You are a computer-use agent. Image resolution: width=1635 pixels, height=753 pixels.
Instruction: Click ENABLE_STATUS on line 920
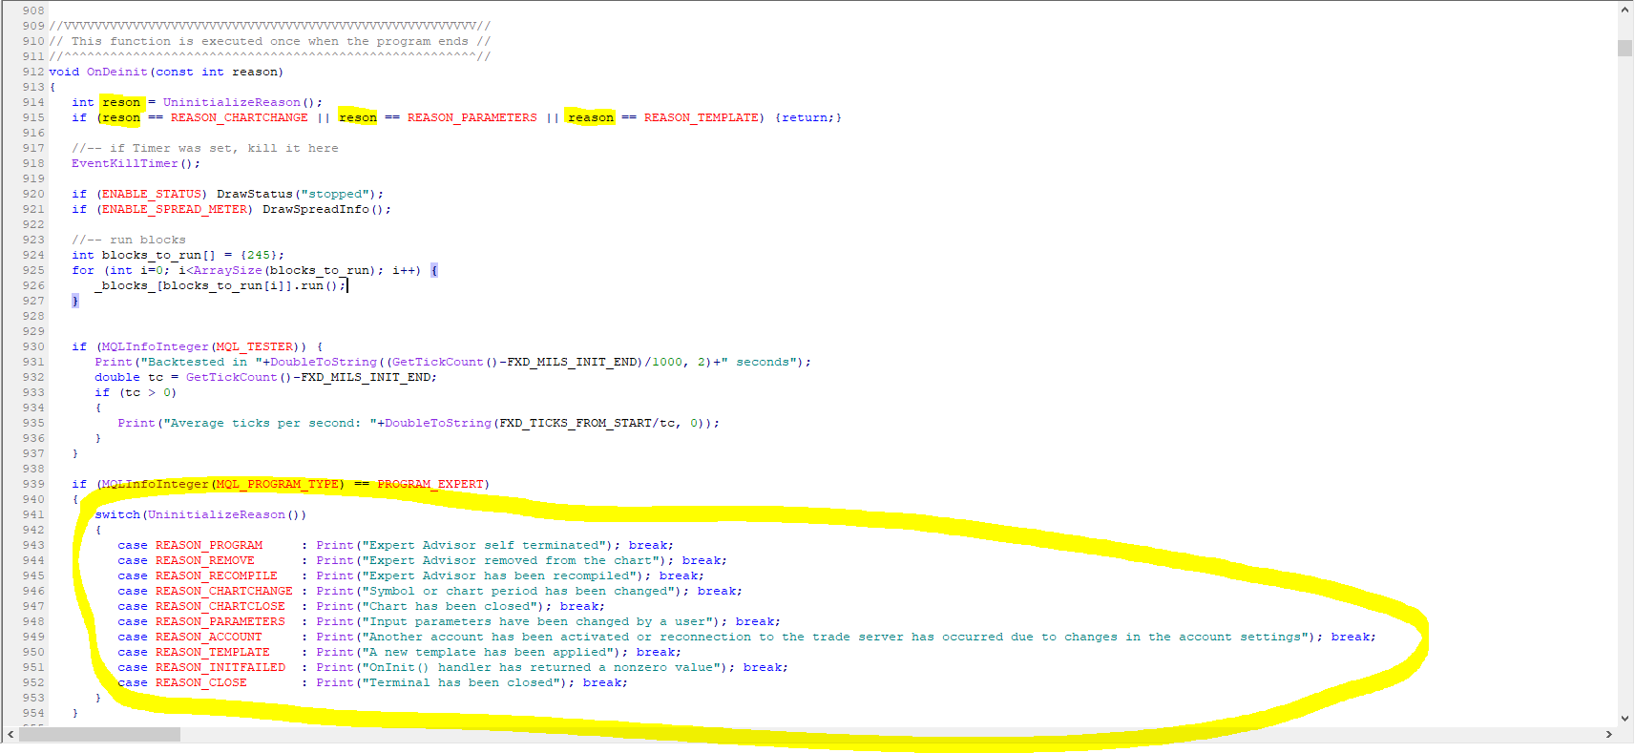(152, 194)
